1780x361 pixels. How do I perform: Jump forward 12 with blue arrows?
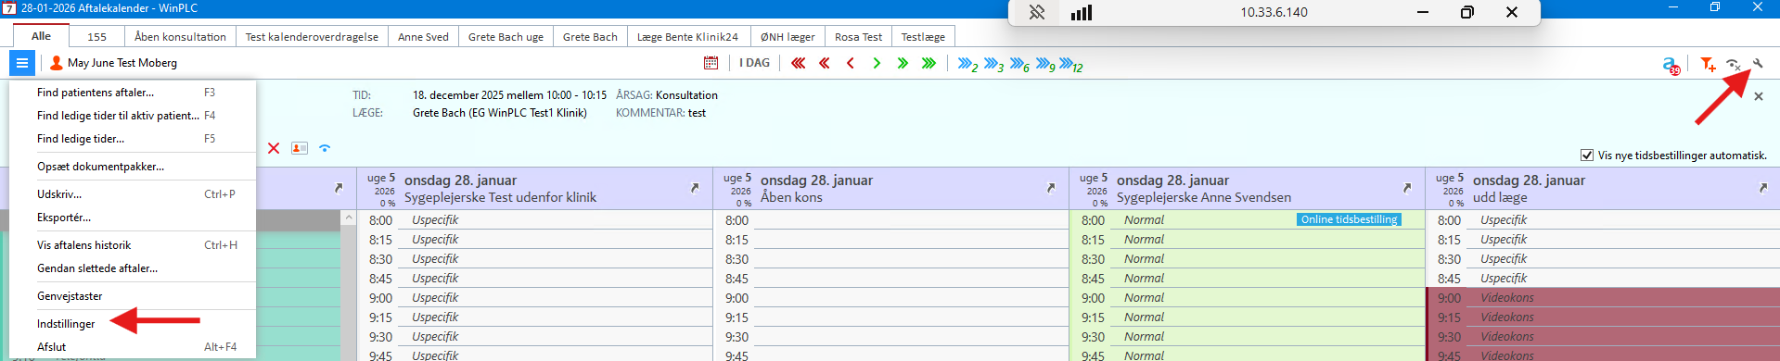click(1071, 64)
